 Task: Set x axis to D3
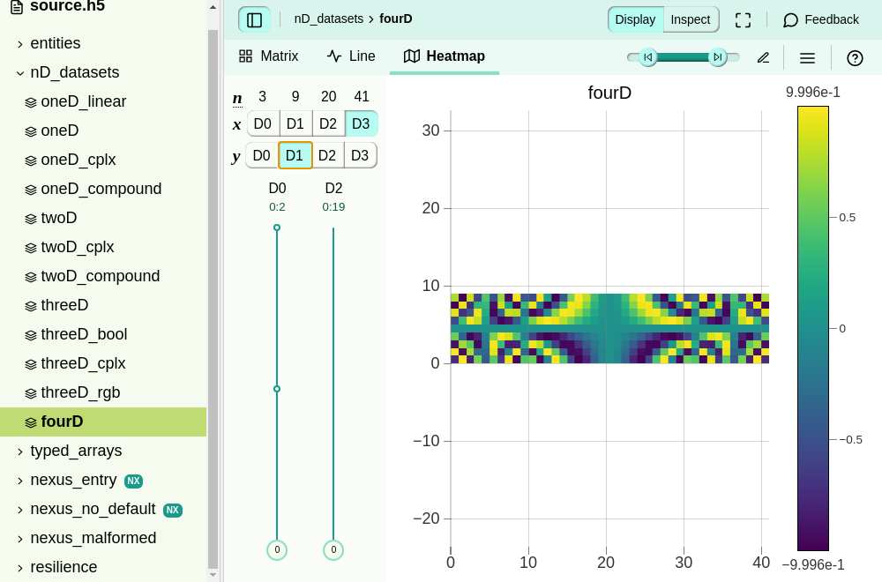(361, 123)
